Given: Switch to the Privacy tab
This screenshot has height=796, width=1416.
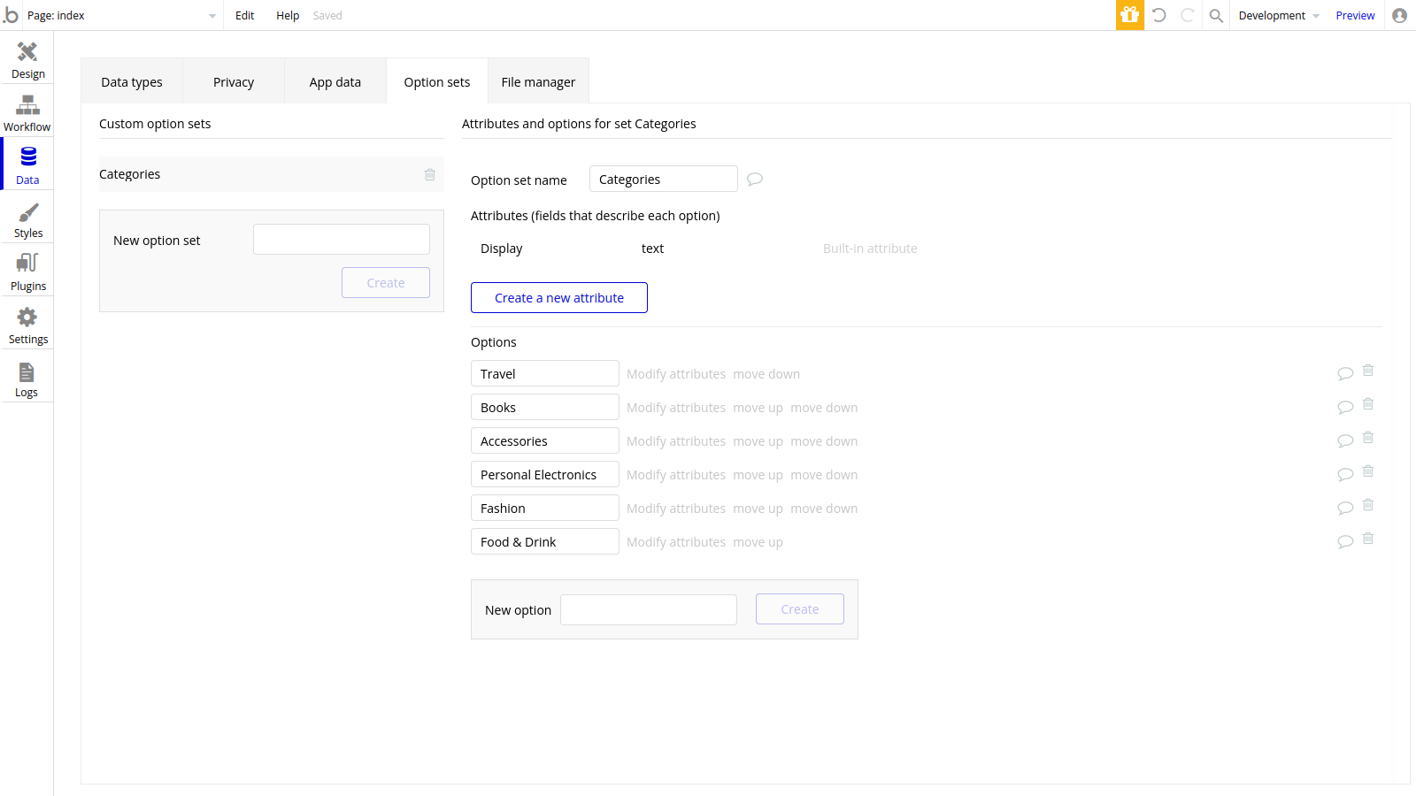Looking at the screenshot, I should (x=233, y=81).
